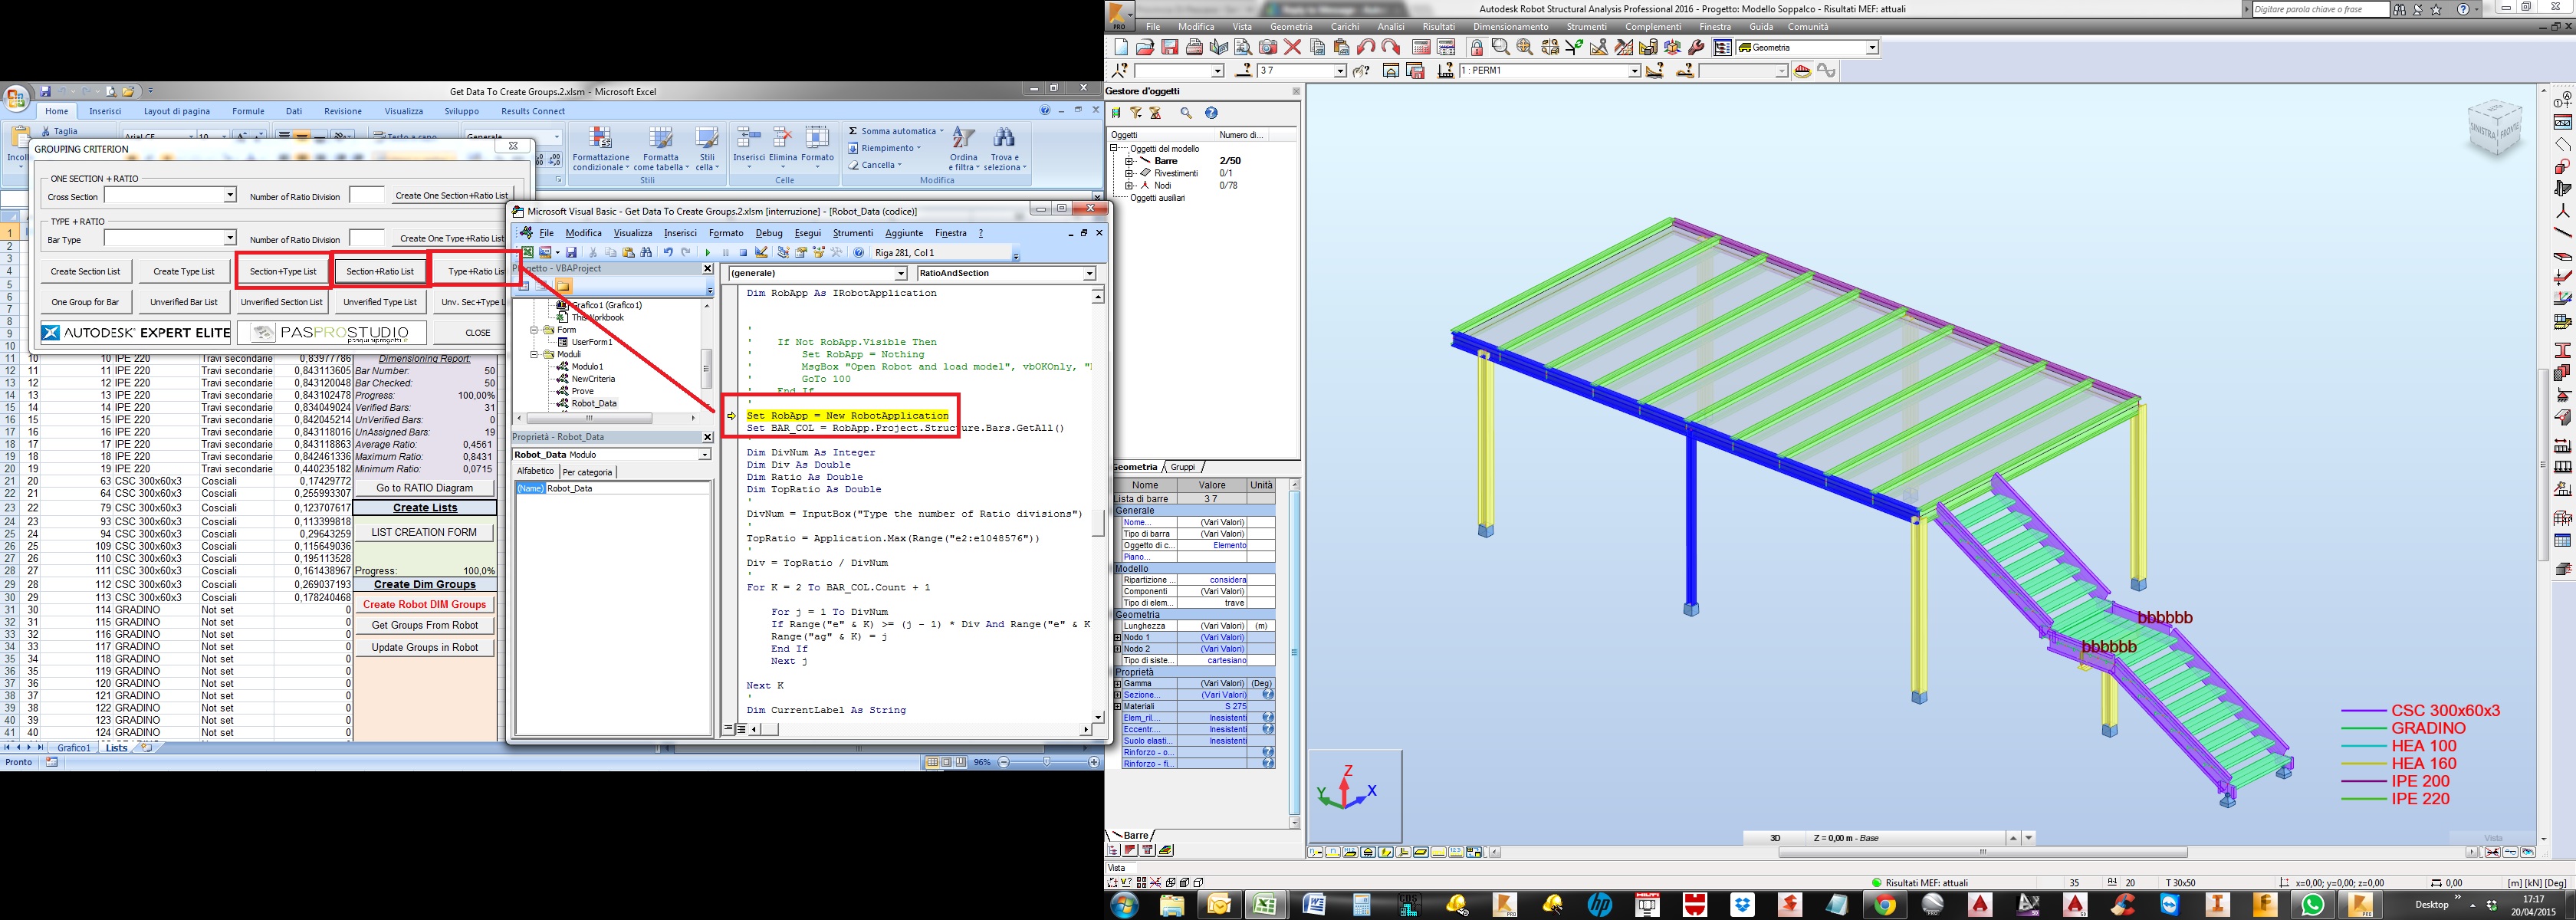
Task: Toggle Folders button in VBA project pane
Action: (x=564, y=286)
